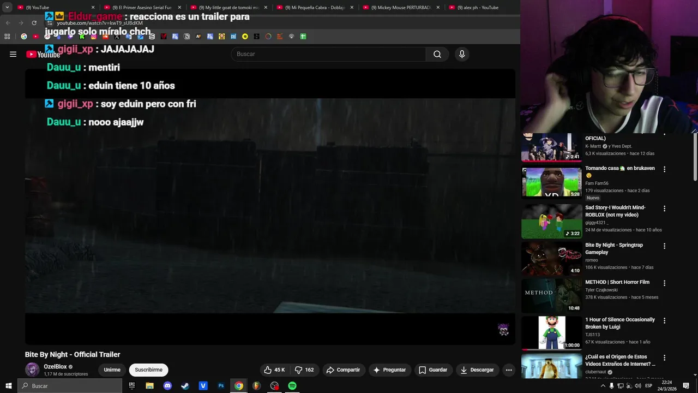This screenshot has width=698, height=393.
Task: Play the K-Martt 2:41 video thumbnail
Action: pyautogui.click(x=552, y=147)
